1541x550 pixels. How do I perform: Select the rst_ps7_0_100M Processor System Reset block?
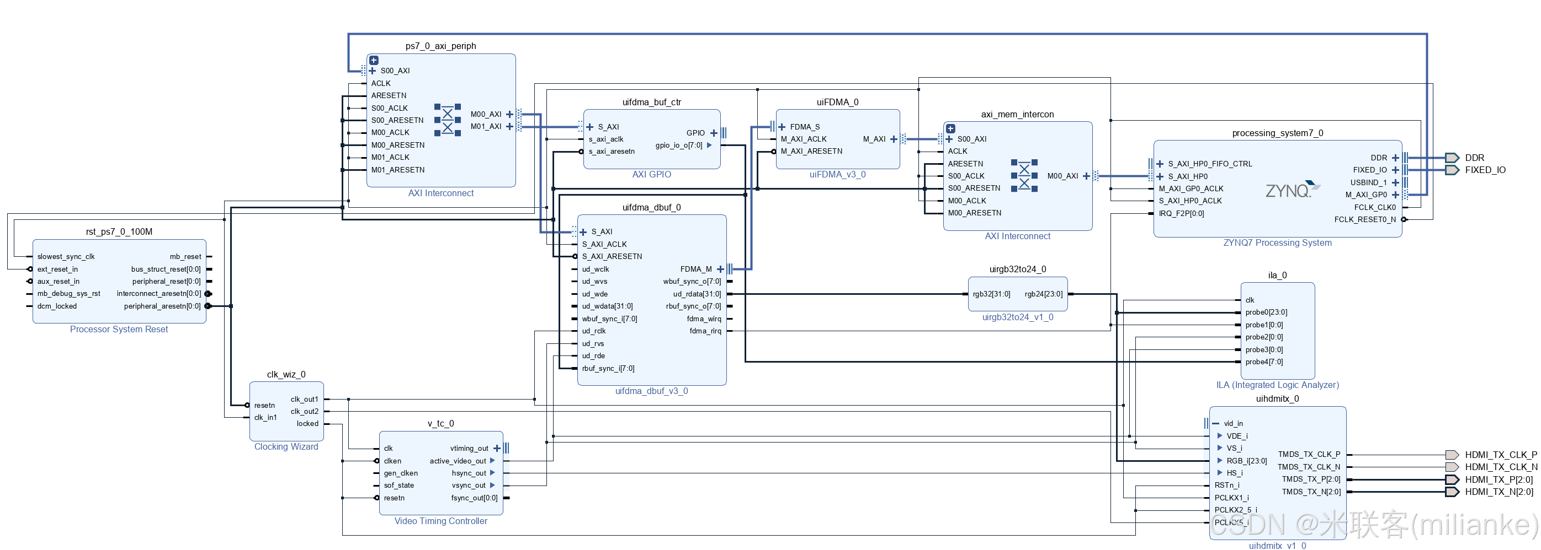119,281
